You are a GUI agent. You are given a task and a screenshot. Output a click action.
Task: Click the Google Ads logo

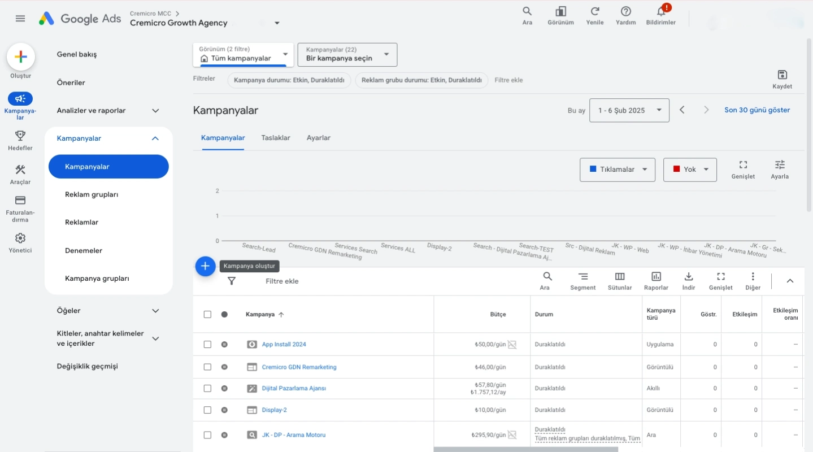coord(80,19)
